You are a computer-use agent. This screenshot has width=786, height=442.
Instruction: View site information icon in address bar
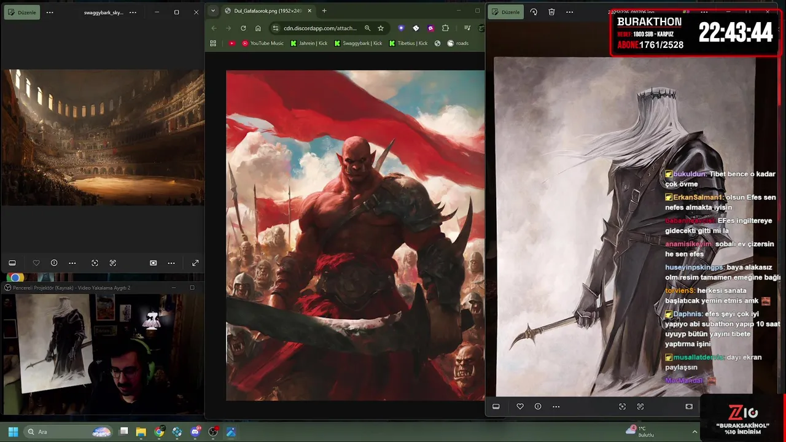click(x=275, y=28)
